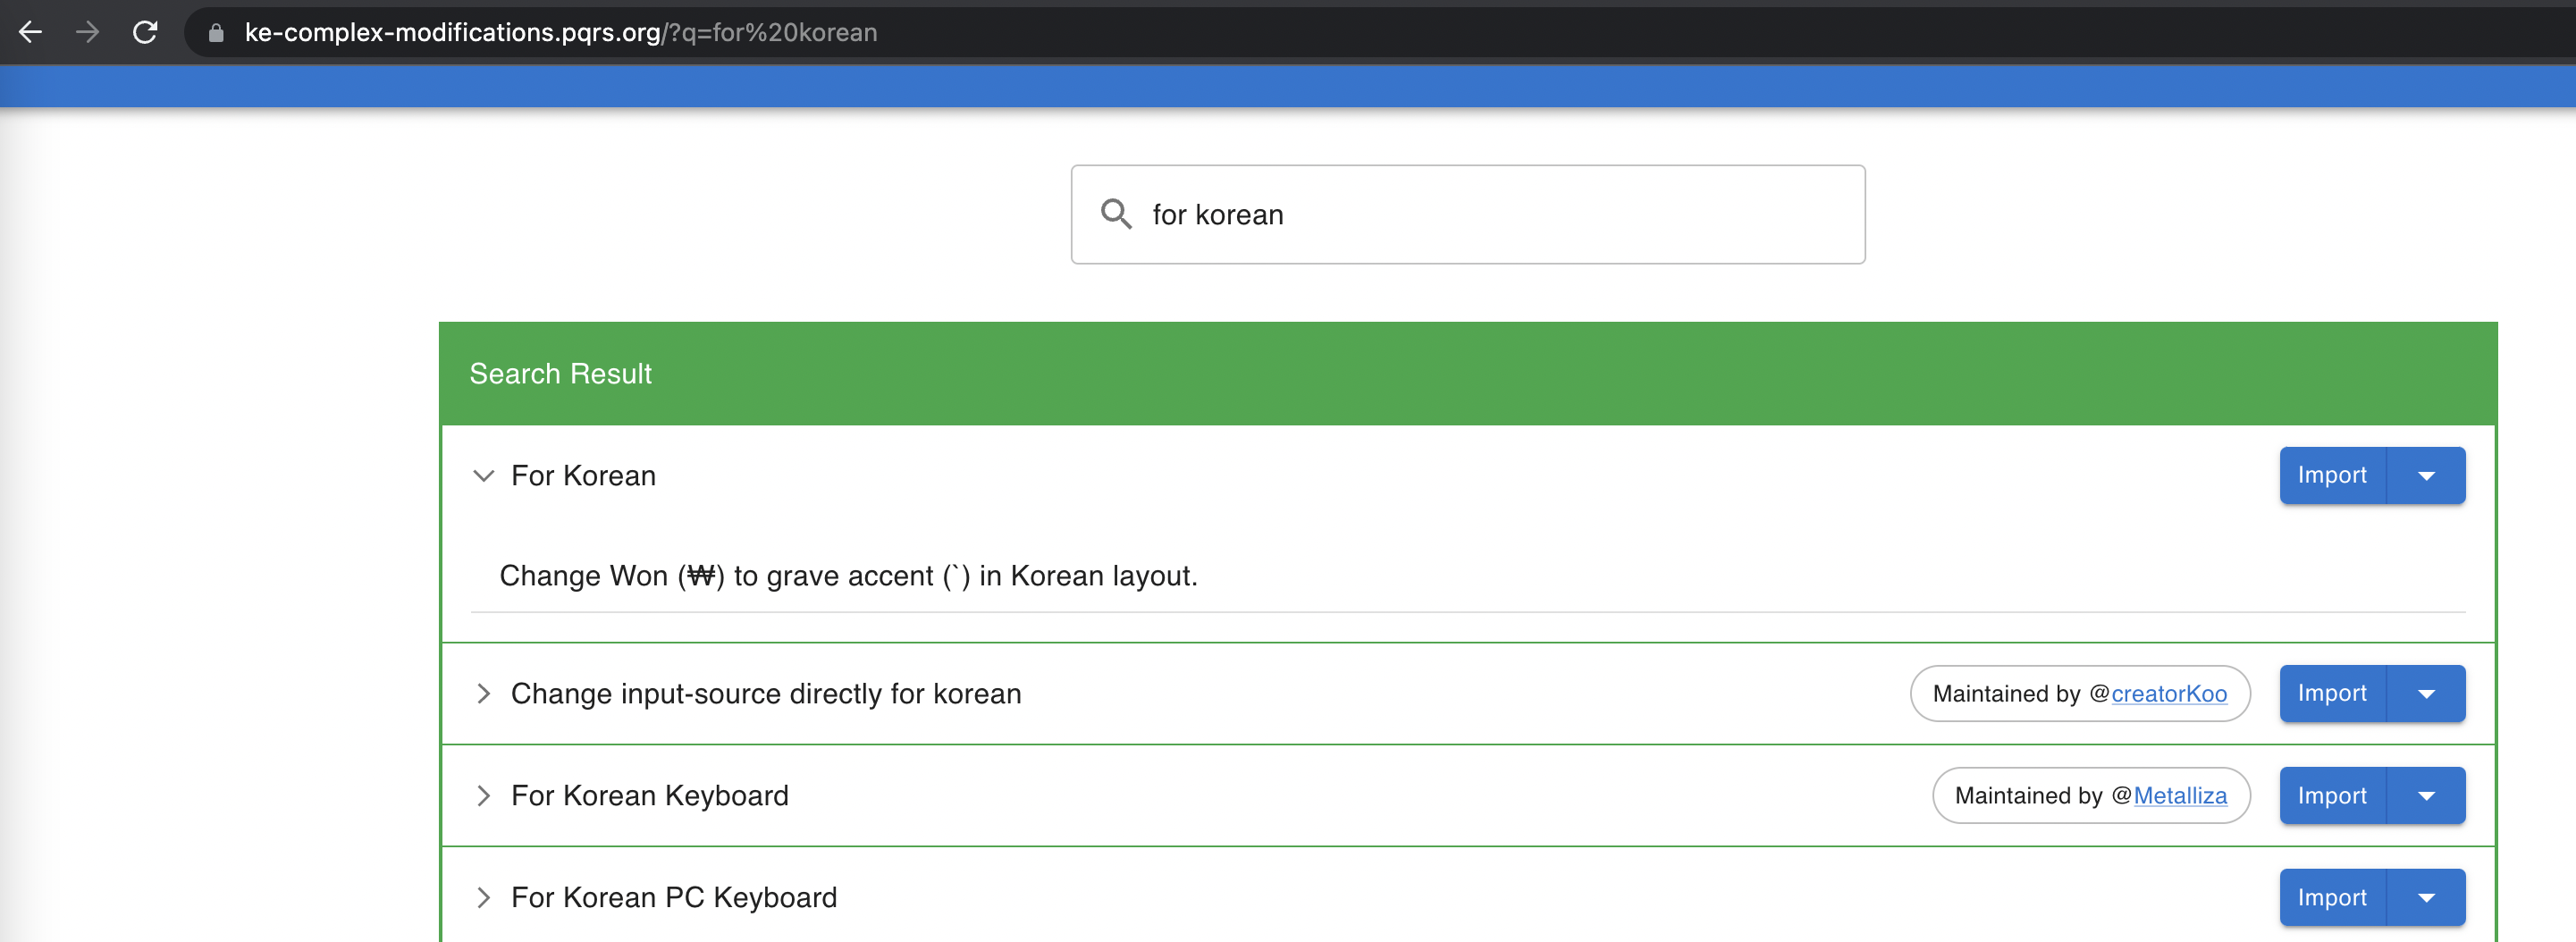
Task: Open Import dropdown for For Korean Keyboard
Action: (x=2426, y=796)
